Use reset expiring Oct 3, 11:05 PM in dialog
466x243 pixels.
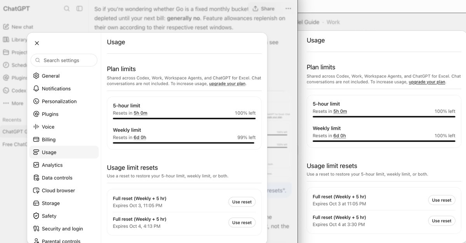[x=242, y=202]
